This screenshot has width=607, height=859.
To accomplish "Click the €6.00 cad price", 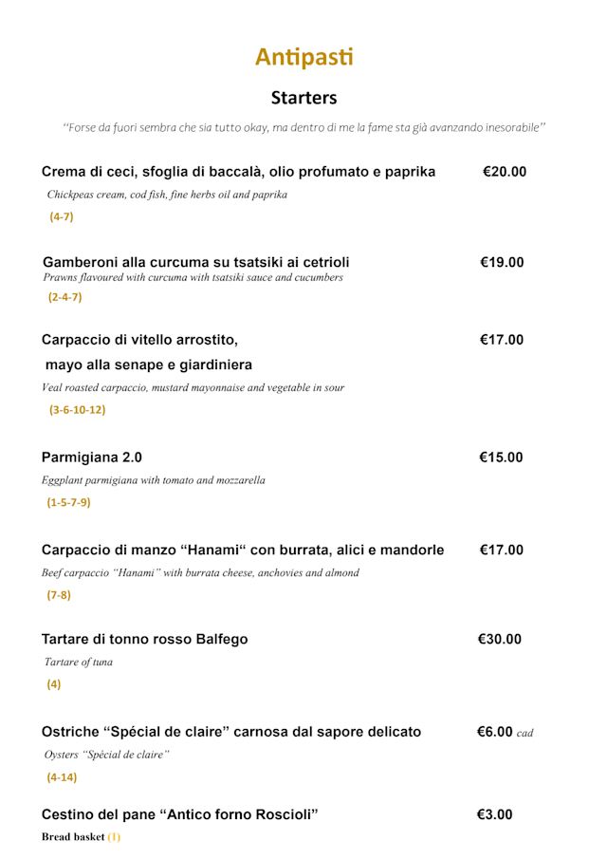I will pos(505,732).
